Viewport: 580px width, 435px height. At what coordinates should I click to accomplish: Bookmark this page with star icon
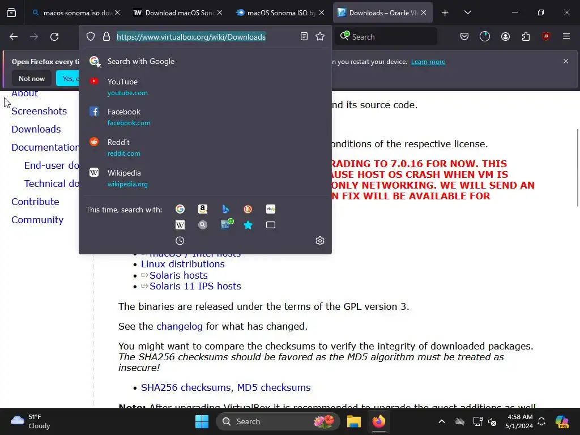pos(320,37)
